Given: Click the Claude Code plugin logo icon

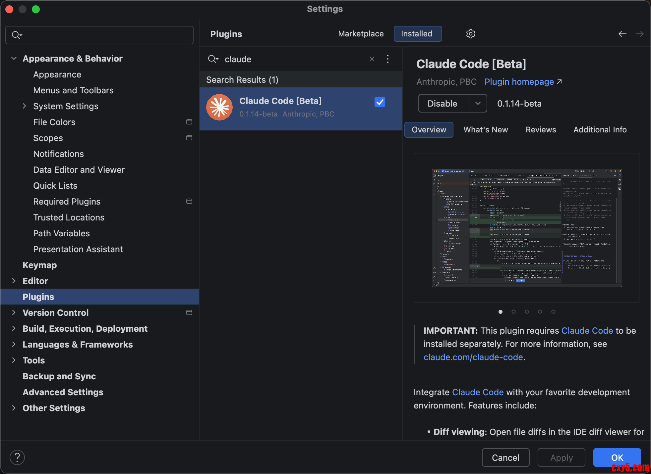Looking at the screenshot, I should [x=219, y=107].
